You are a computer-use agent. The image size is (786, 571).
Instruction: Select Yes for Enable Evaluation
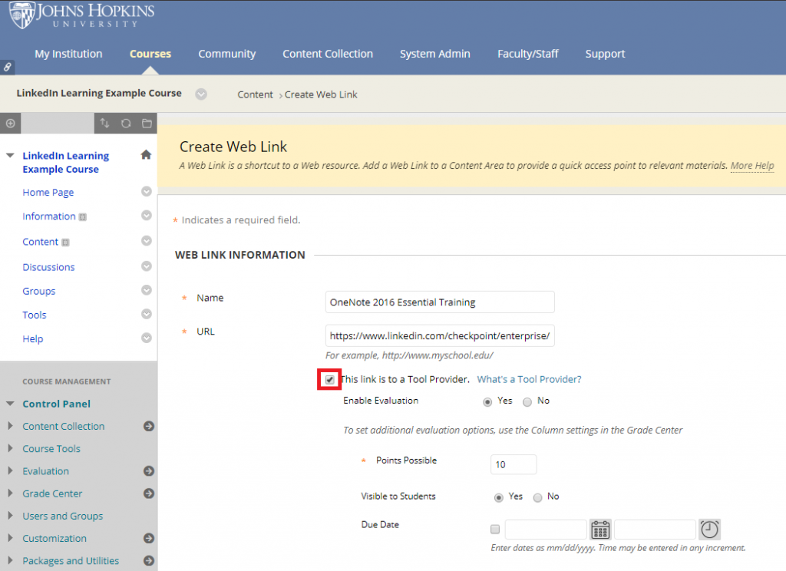pyautogui.click(x=487, y=402)
